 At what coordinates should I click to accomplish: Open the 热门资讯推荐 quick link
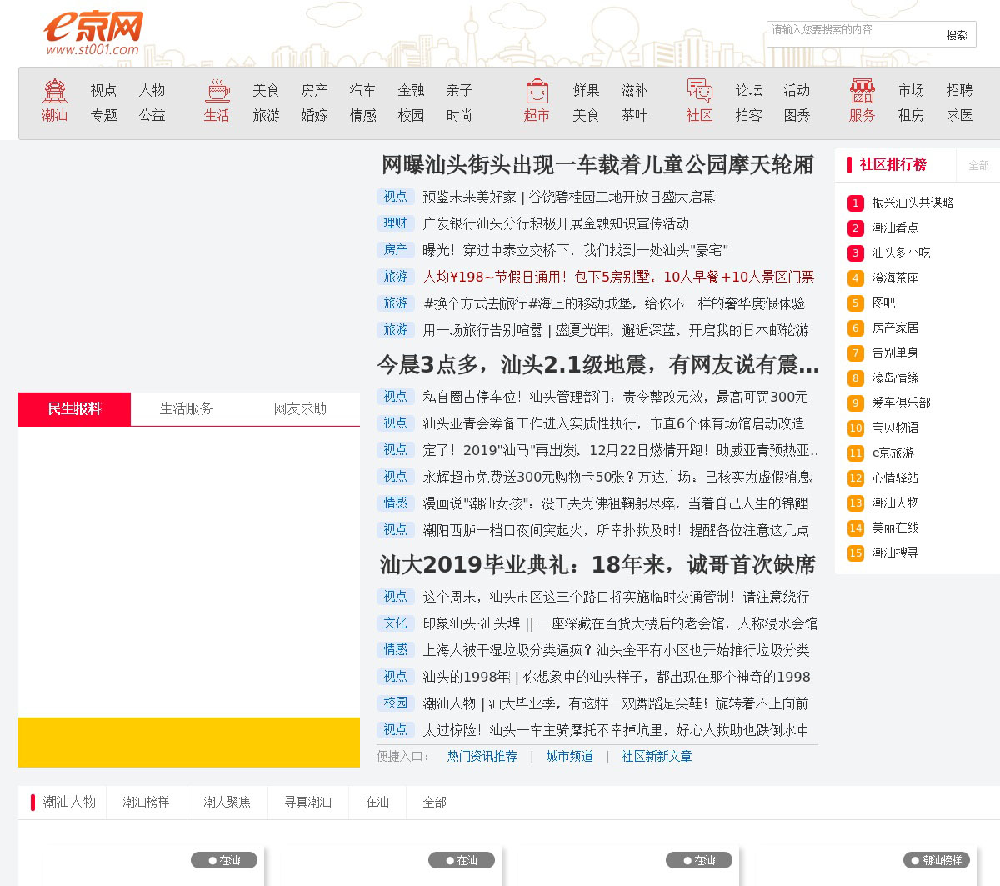pos(482,757)
